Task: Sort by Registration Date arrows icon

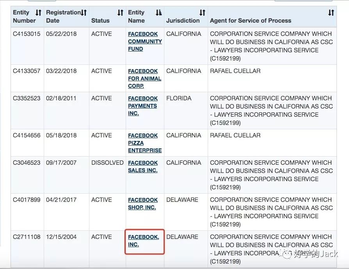Action: (84, 13)
